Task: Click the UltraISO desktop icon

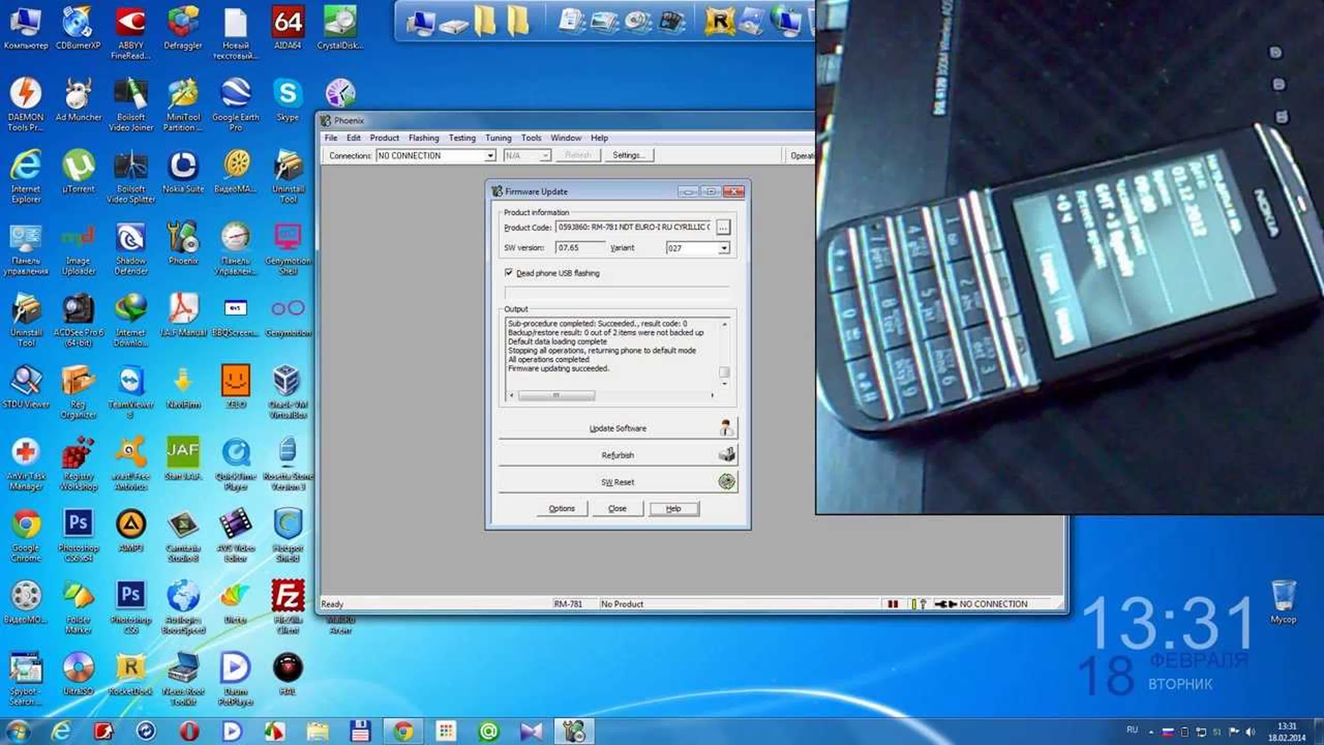Action: [x=78, y=674]
